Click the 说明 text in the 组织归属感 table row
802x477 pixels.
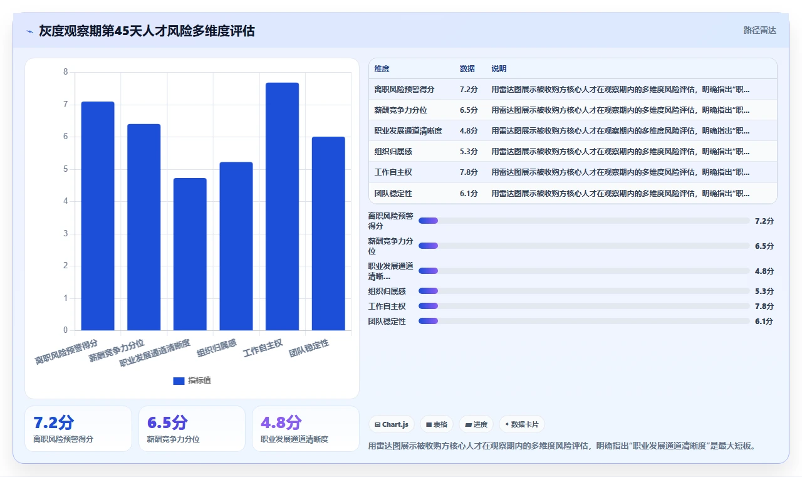click(x=620, y=151)
